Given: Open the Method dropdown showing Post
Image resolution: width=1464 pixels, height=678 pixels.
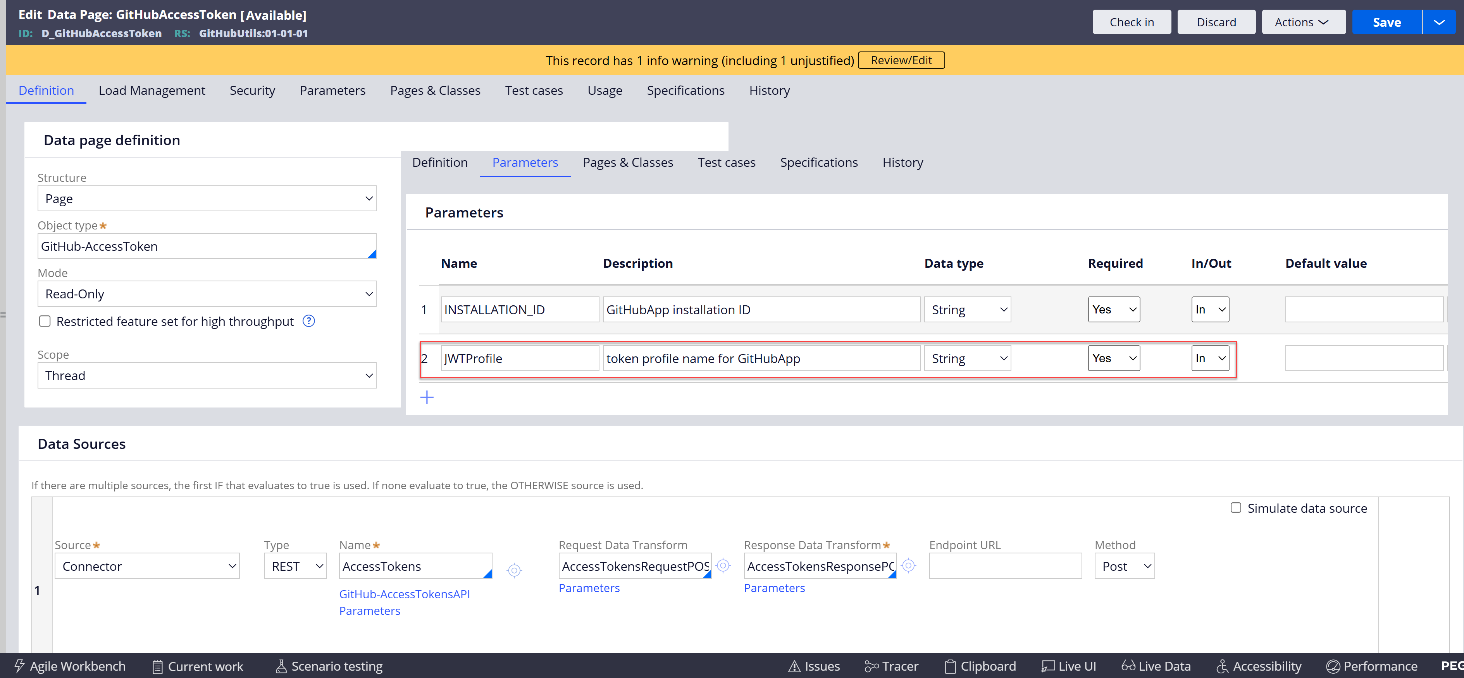Looking at the screenshot, I should (x=1125, y=566).
